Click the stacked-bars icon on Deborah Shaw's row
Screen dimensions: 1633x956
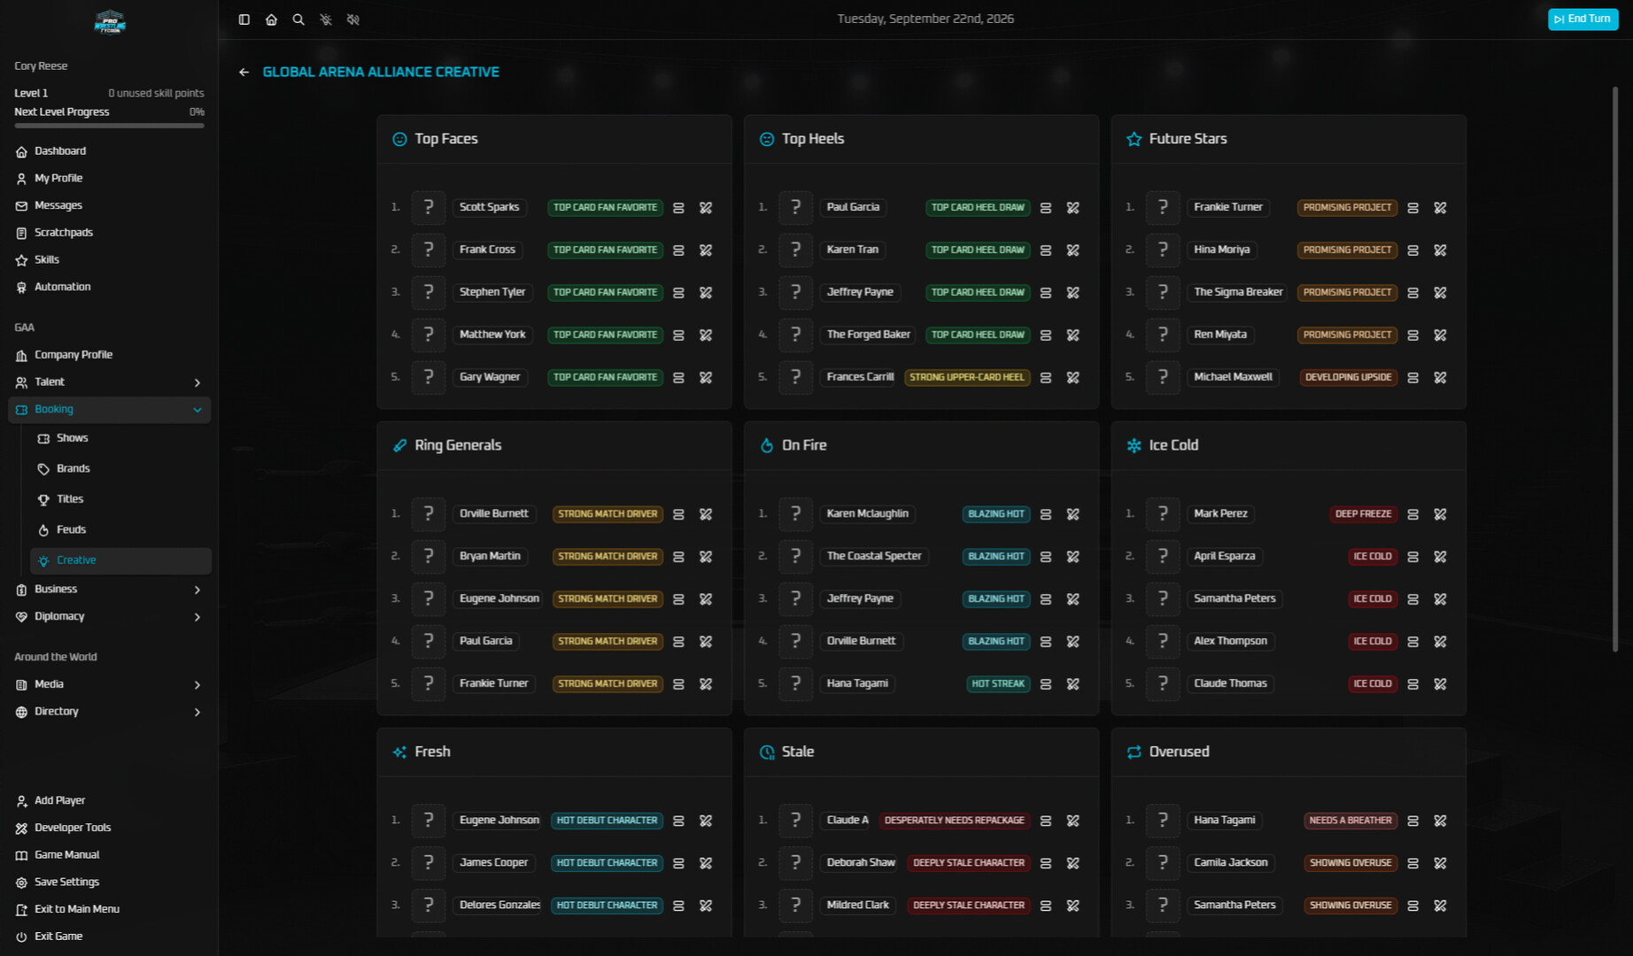click(x=1046, y=863)
